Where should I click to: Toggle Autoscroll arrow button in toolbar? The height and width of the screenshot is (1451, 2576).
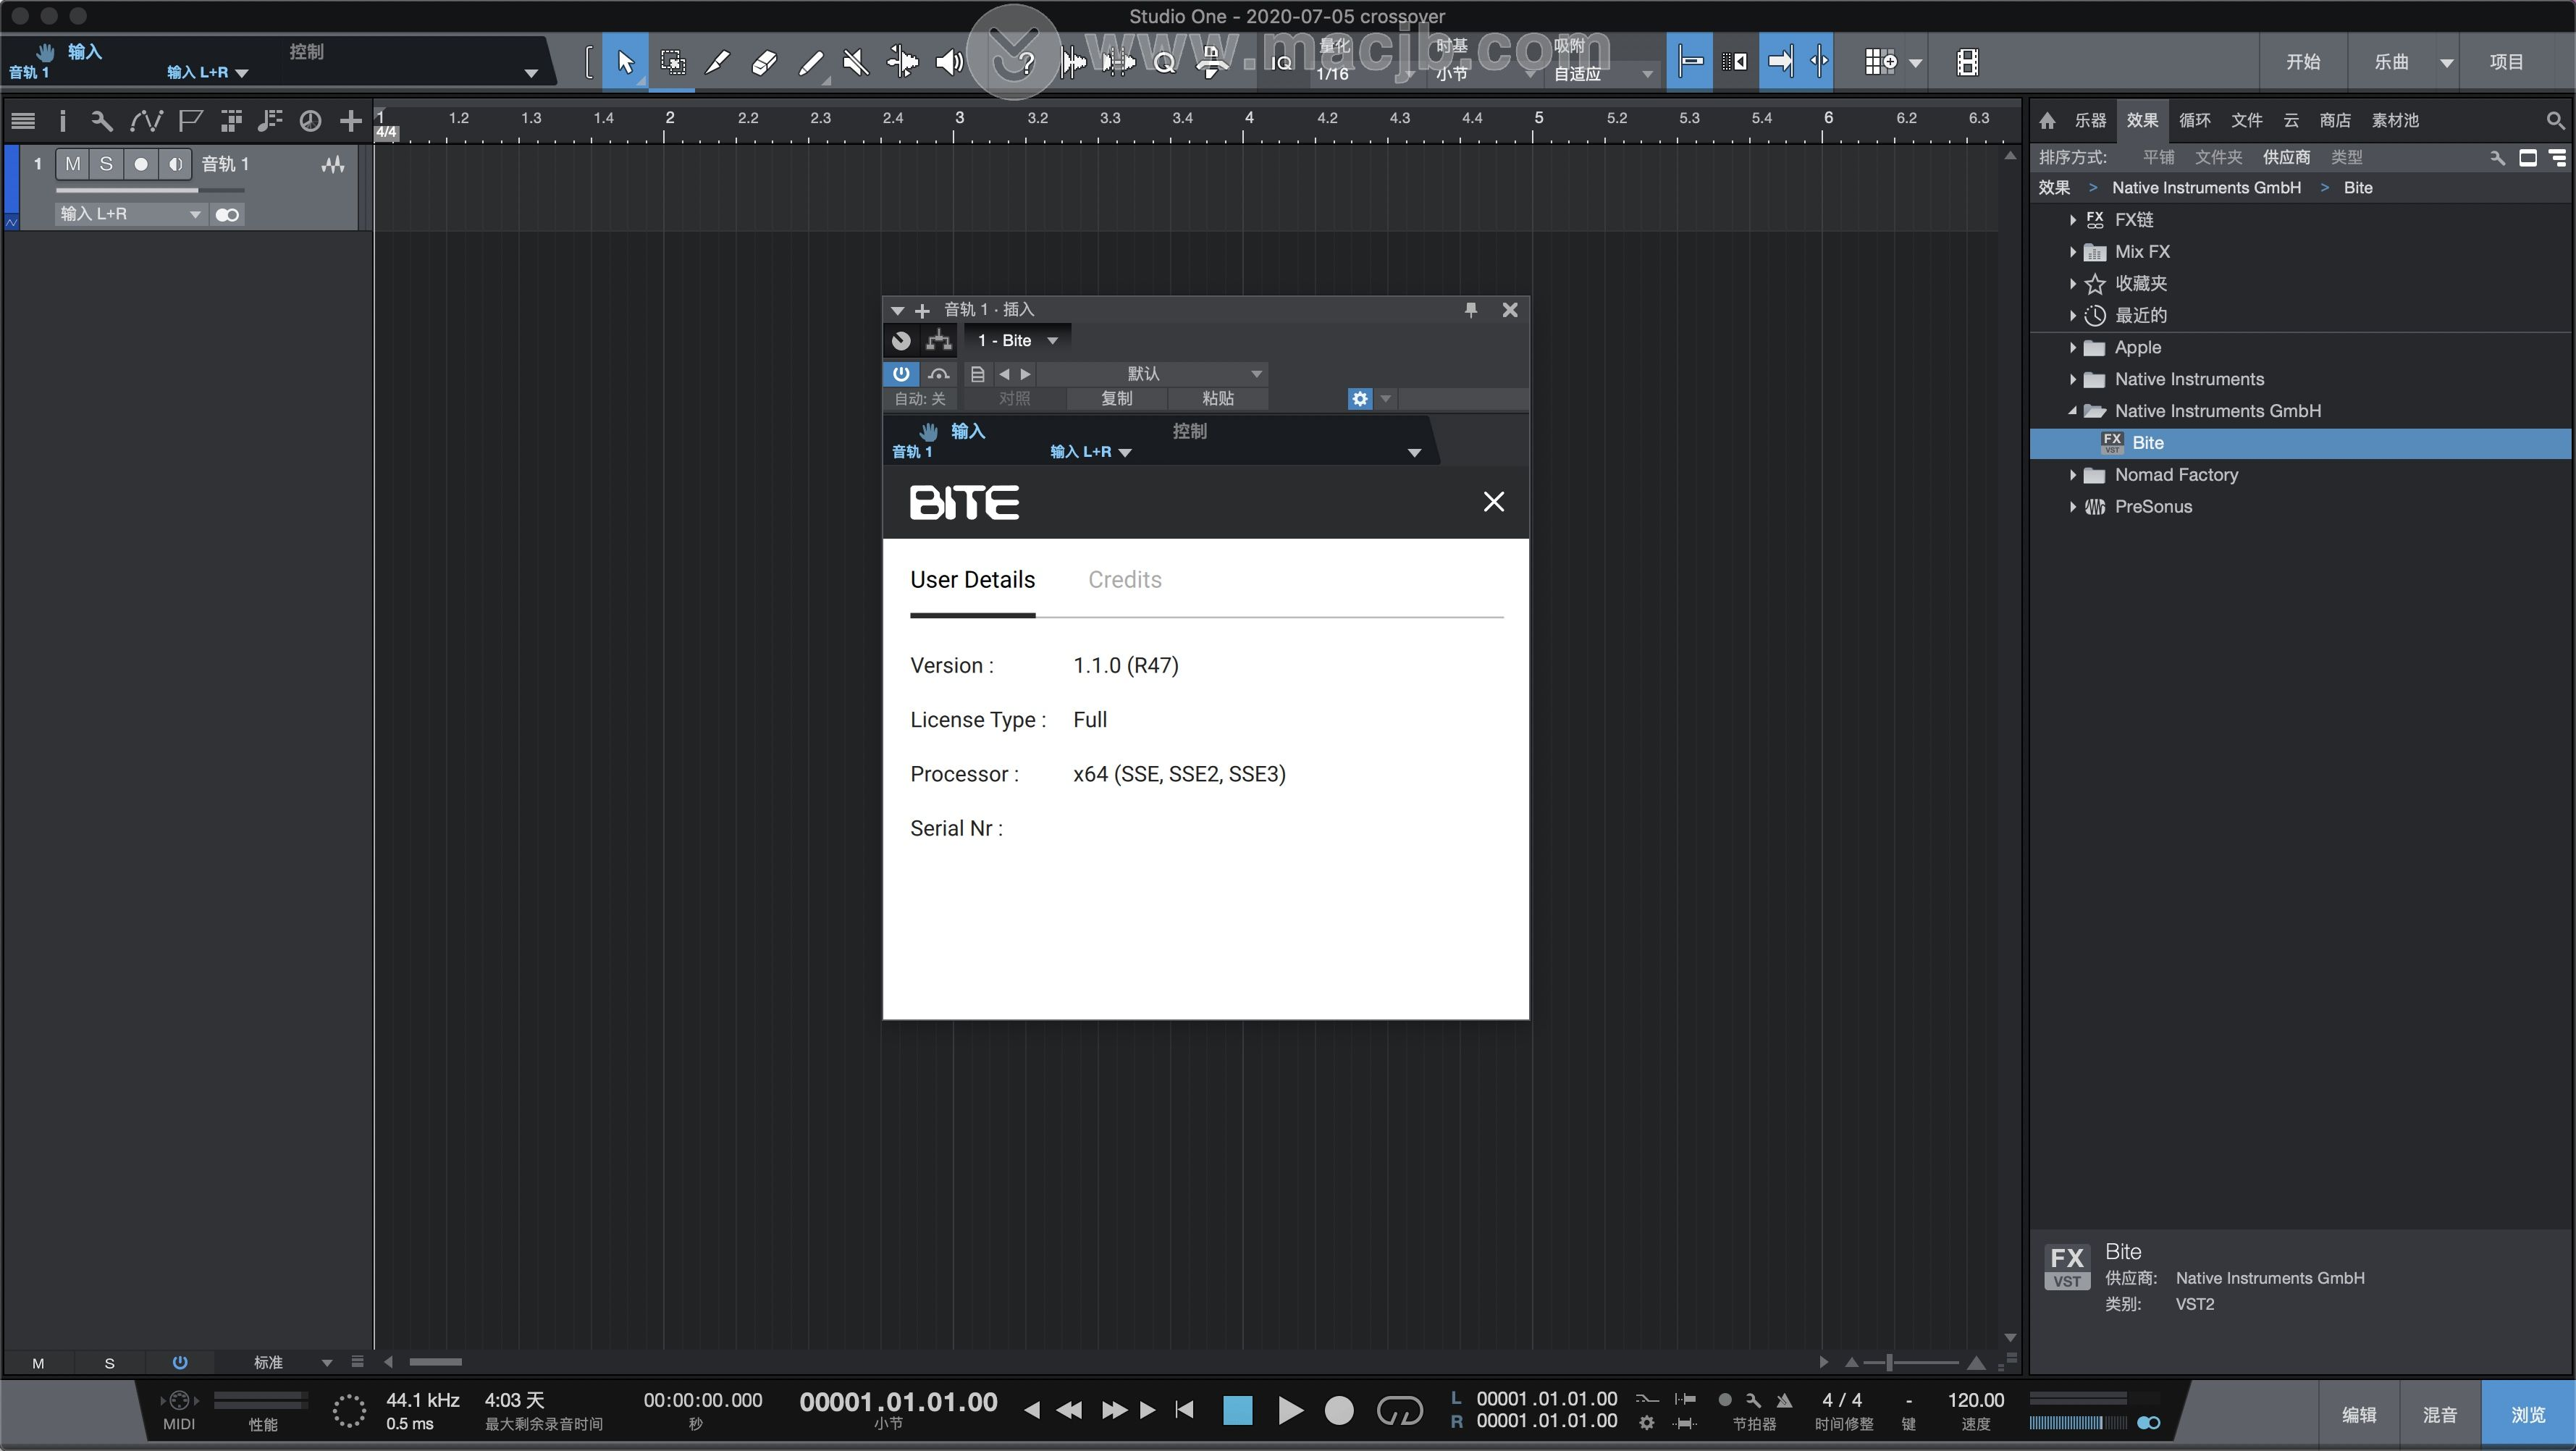click(1781, 62)
